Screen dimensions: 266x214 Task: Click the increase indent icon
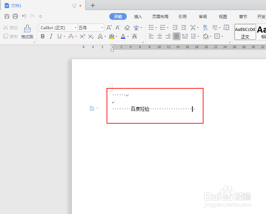point(184,28)
